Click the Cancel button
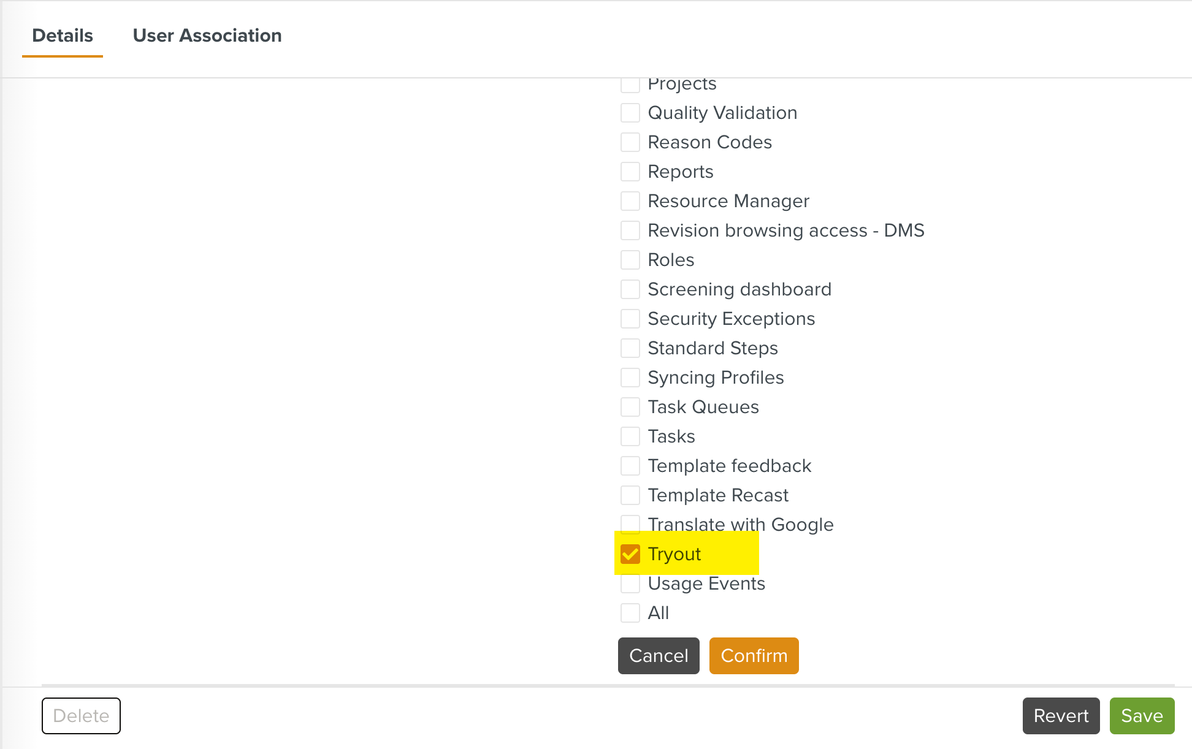The width and height of the screenshot is (1192, 749). click(x=659, y=656)
